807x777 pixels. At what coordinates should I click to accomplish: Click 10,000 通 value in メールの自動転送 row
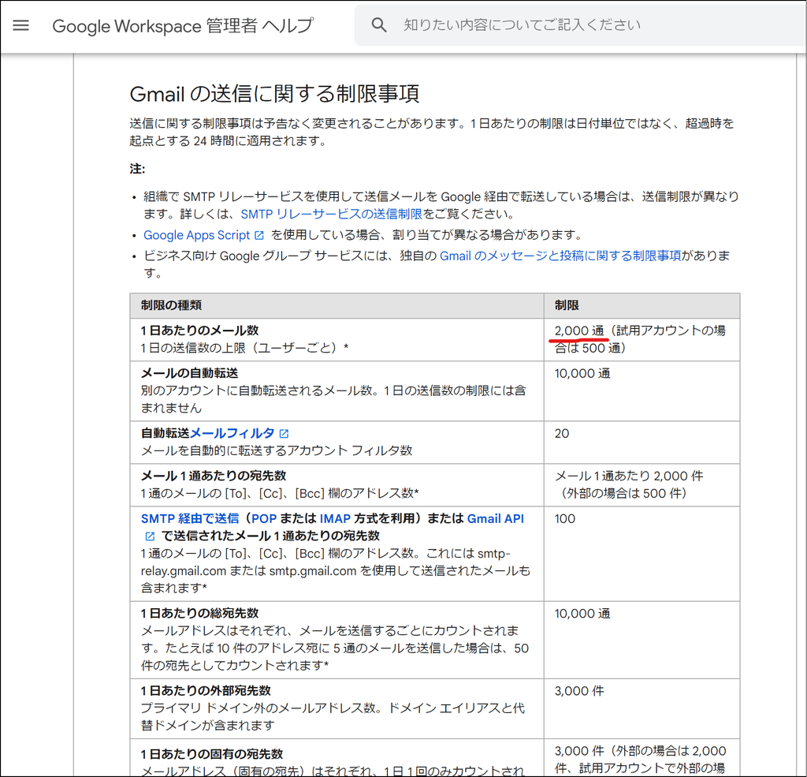[582, 374]
